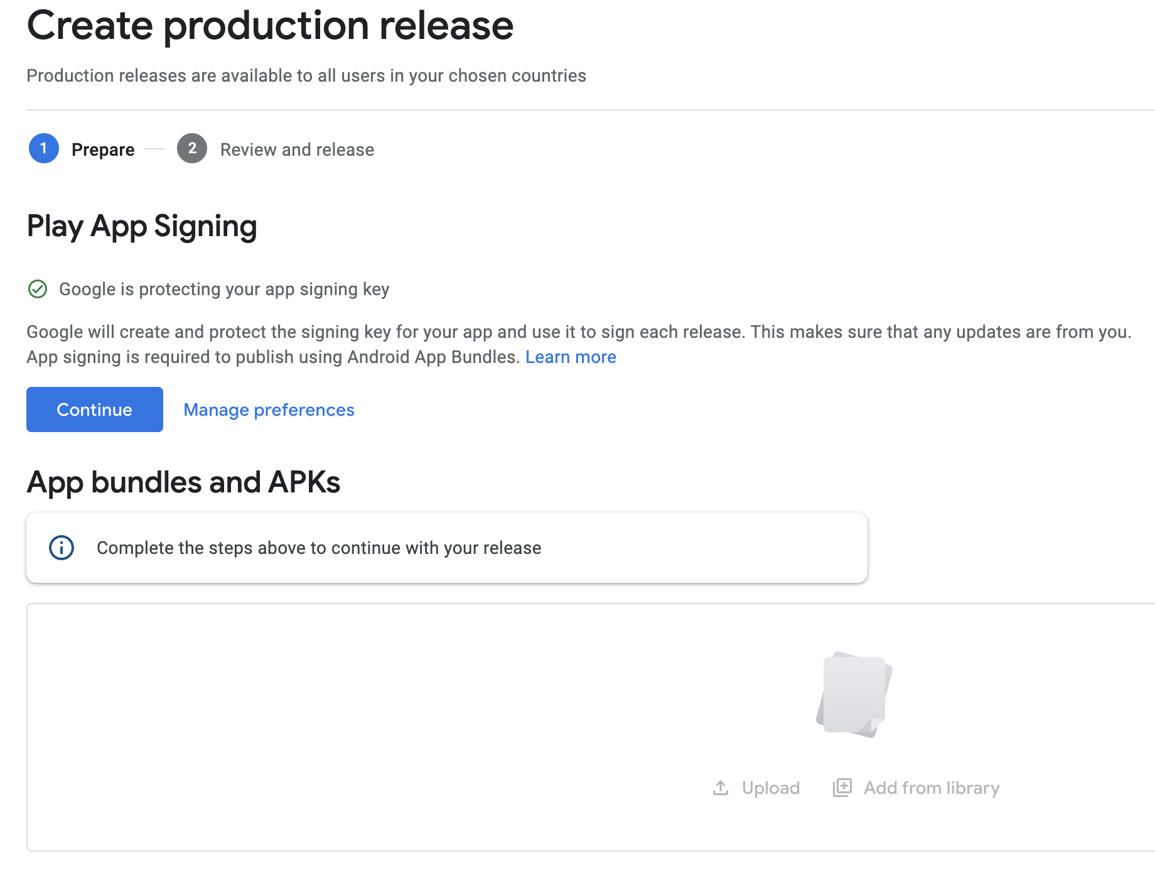
Task: Click the green checkmark signing status icon
Action: pos(38,289)
